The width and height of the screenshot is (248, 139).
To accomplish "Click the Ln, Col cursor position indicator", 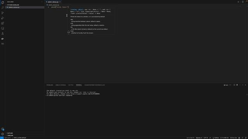I will click(x=190, y=138).
